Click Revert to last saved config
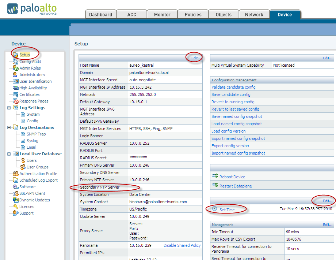Image resolution: width=336 pixels, height=260 pixels. 235,109
